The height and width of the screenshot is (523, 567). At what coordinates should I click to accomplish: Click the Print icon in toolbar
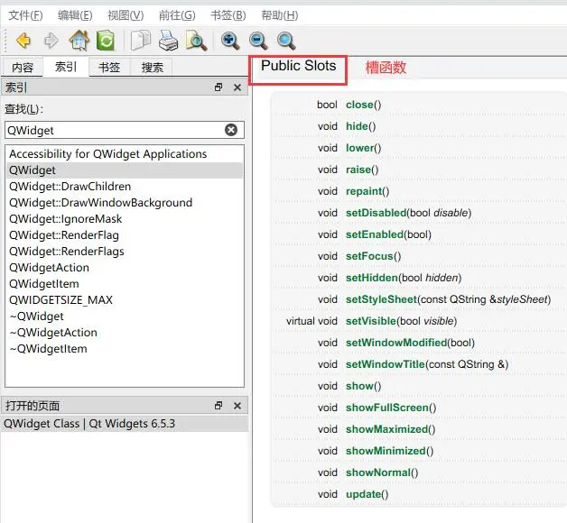pos(168,41)
